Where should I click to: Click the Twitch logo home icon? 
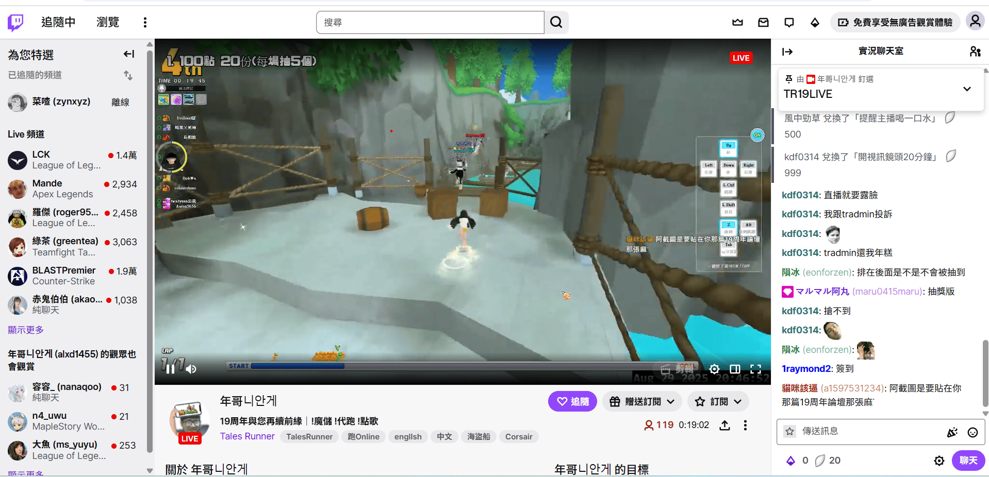15,22
